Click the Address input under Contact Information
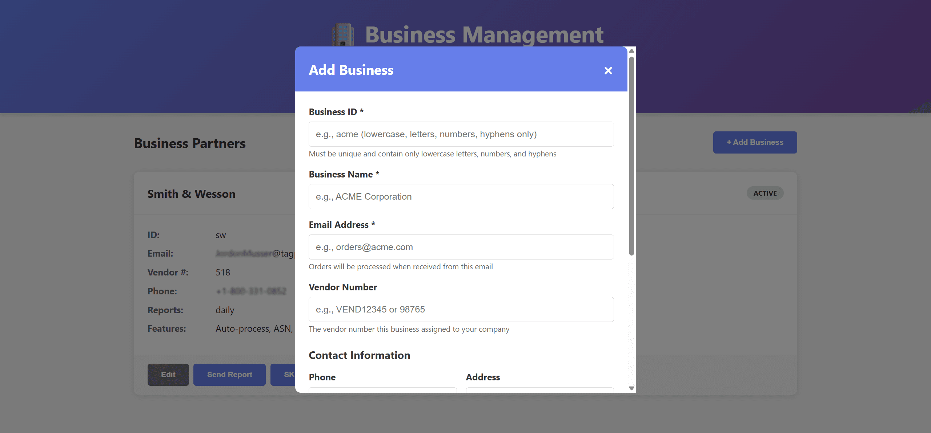 pyautogui.click(x=539, y=390)
